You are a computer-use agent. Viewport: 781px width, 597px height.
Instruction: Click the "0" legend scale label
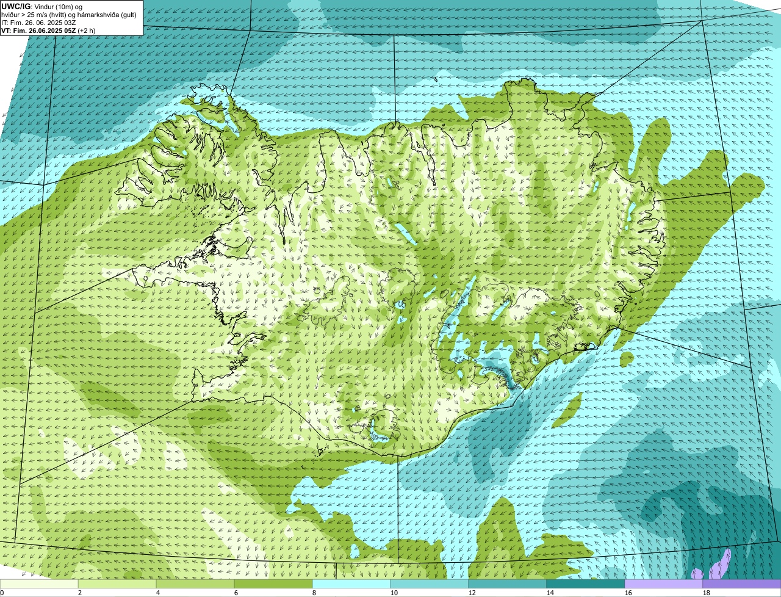click(x=2, y=593)
